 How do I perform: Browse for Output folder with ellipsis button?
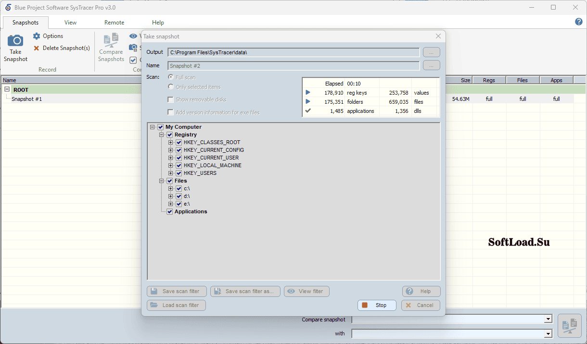coord(432,52)
